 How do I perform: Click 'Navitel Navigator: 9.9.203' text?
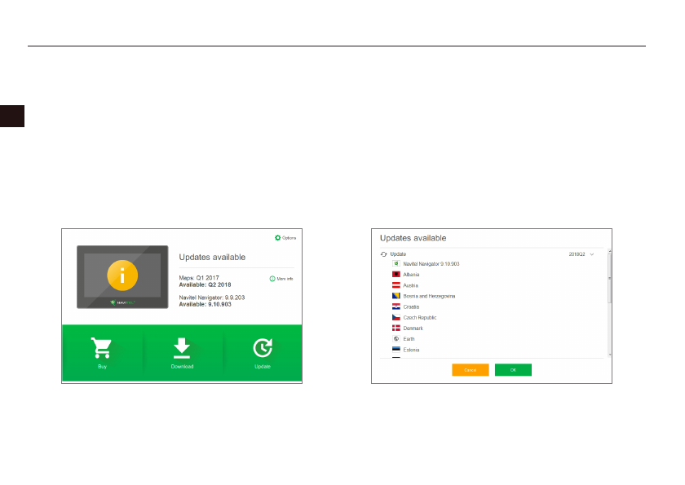pyautogui.click(x=212, y=298)
